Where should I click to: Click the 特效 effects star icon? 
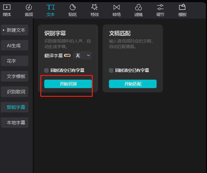pyautogui.click(x=95, y=7)
